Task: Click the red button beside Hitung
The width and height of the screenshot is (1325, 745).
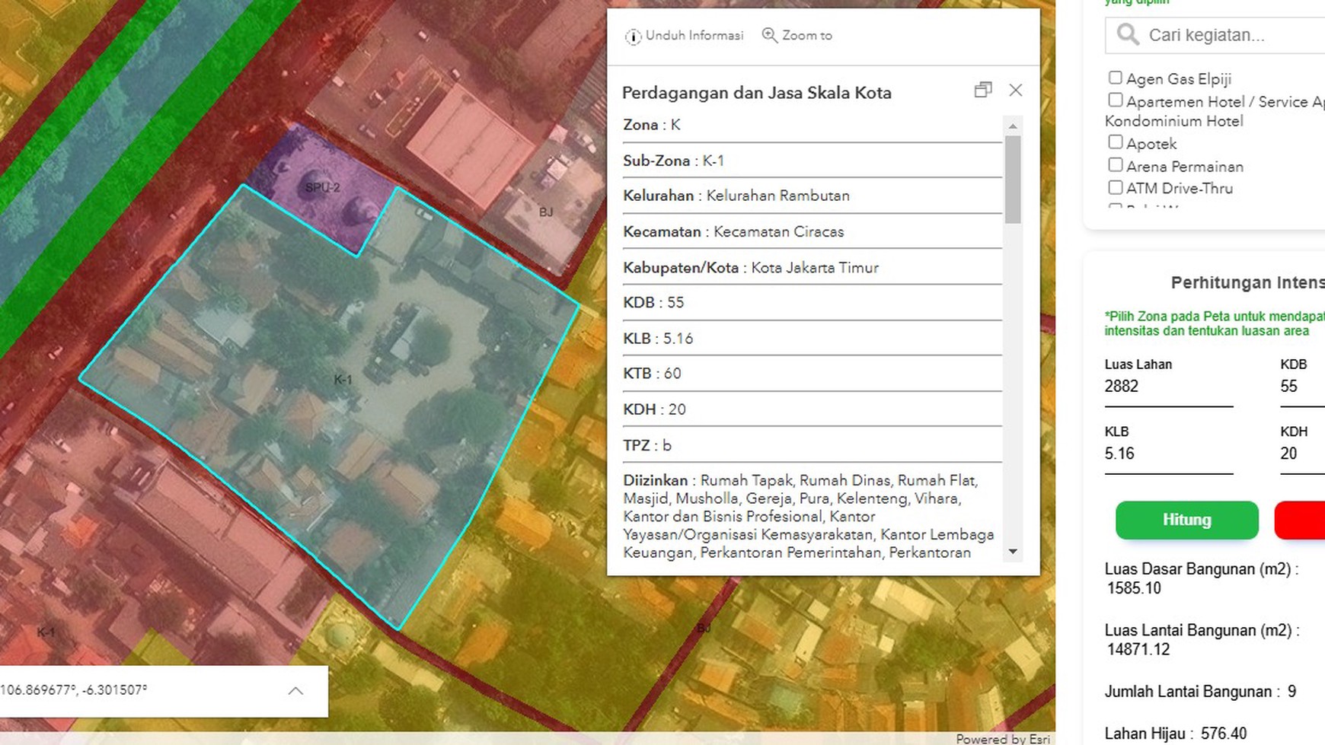Action: pos(1300,521)
